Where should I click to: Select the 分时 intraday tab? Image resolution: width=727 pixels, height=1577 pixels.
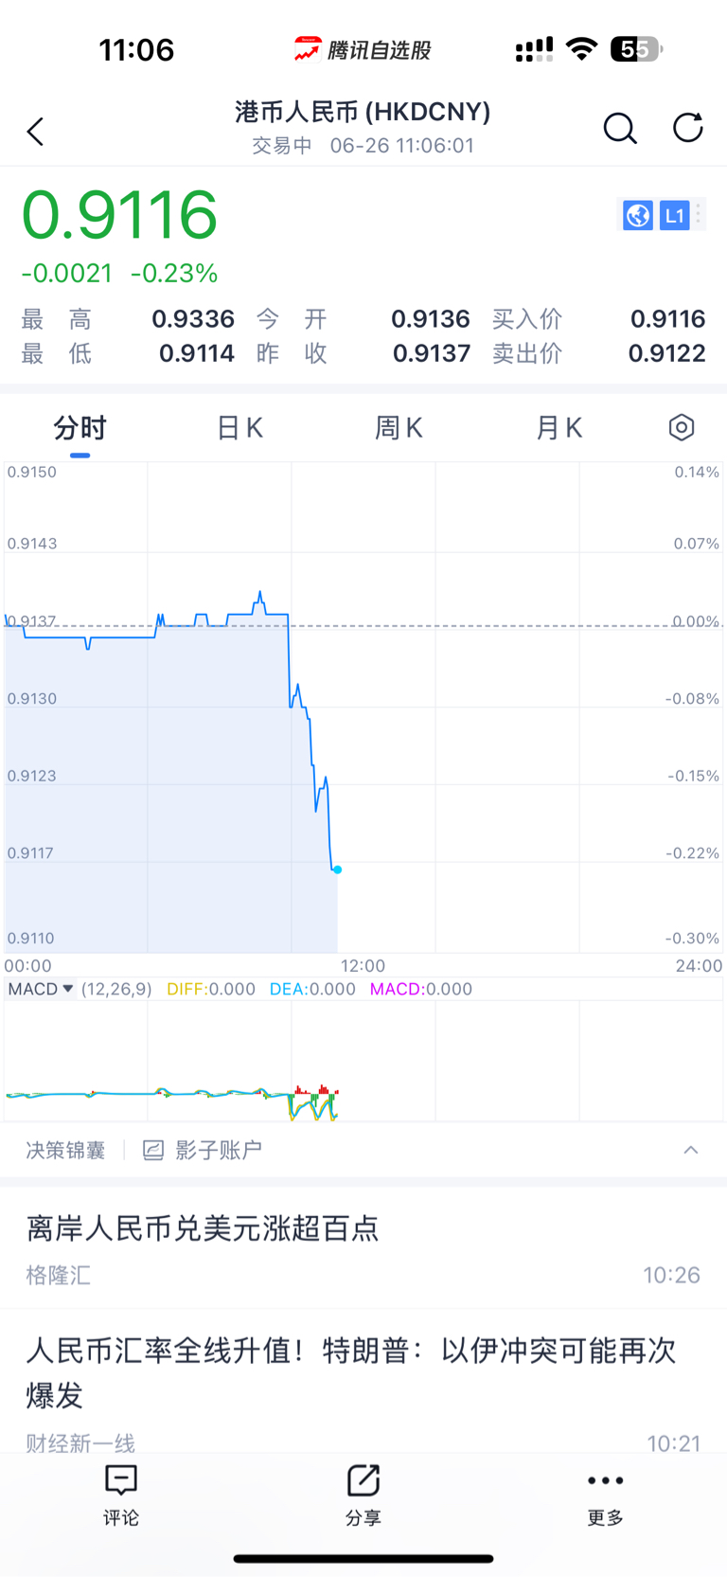coord(80,428)
